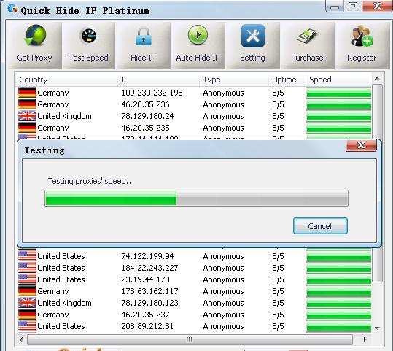
Task: Select proxy 78.129.180.123
Action: coord(194,303)
